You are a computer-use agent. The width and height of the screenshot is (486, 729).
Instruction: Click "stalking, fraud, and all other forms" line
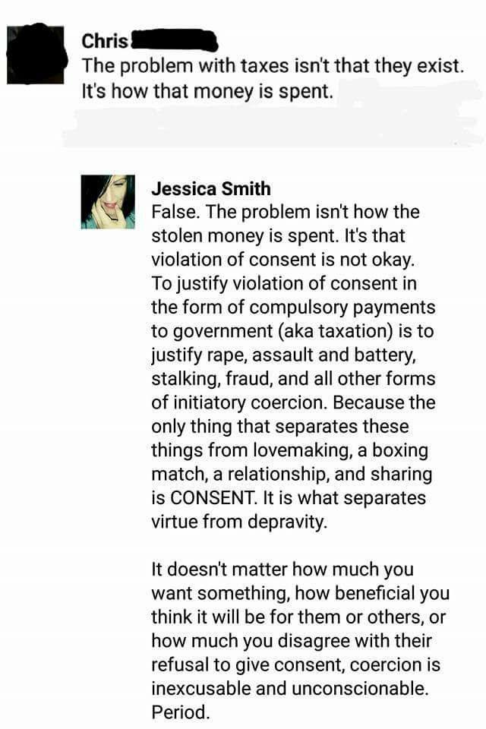(293, 379)
